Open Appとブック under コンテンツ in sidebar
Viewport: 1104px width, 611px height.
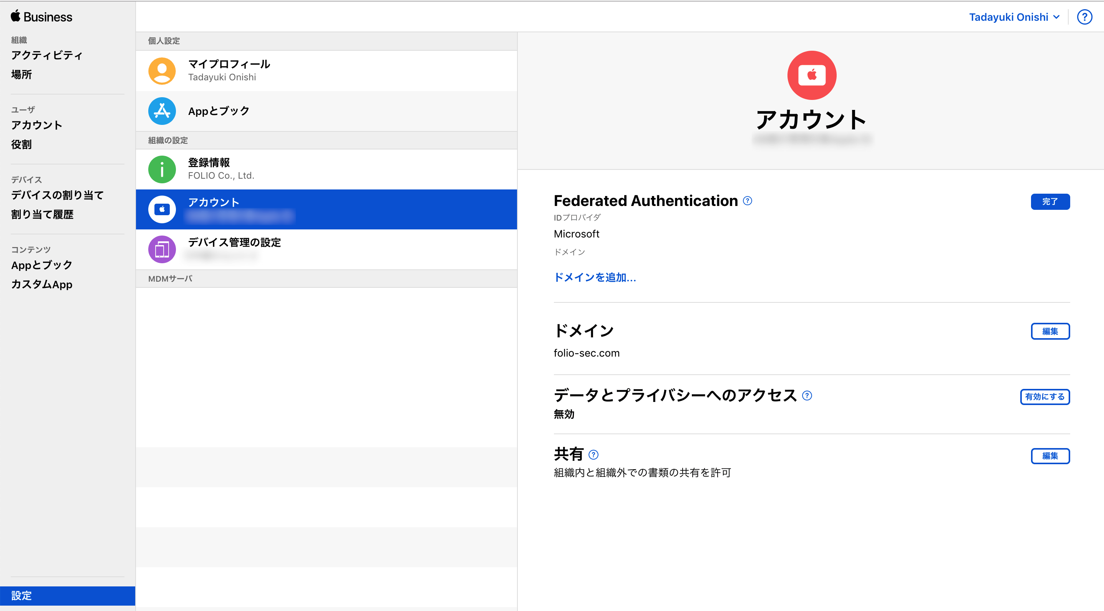pos(41,265)
